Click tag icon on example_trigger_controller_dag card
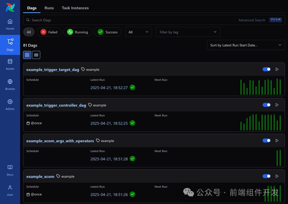Screen dimensions: 288x204 [90, 105]
